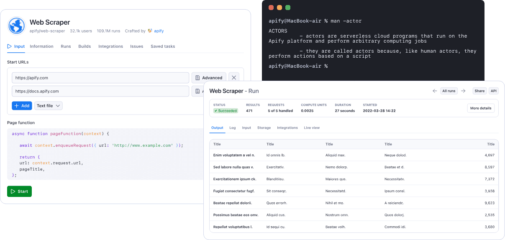
Task: Click the apify/web-scraper slug text
Action: (47, 31)
